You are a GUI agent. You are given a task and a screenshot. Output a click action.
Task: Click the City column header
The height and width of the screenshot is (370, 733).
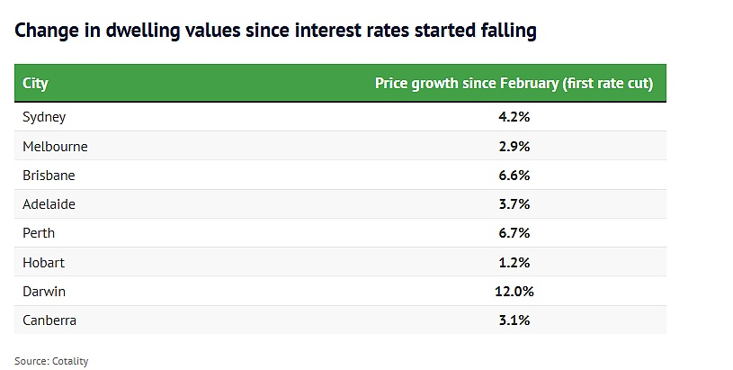tap(36, 84)
